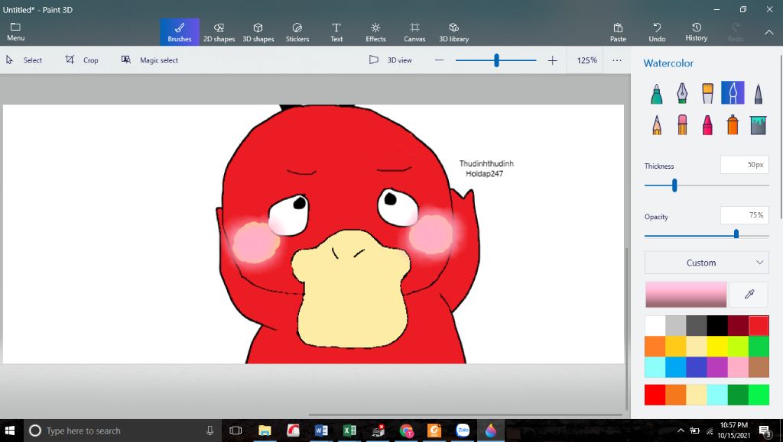Open the Text tab
This screenshot has width=783, height=442.
(336, 32)
